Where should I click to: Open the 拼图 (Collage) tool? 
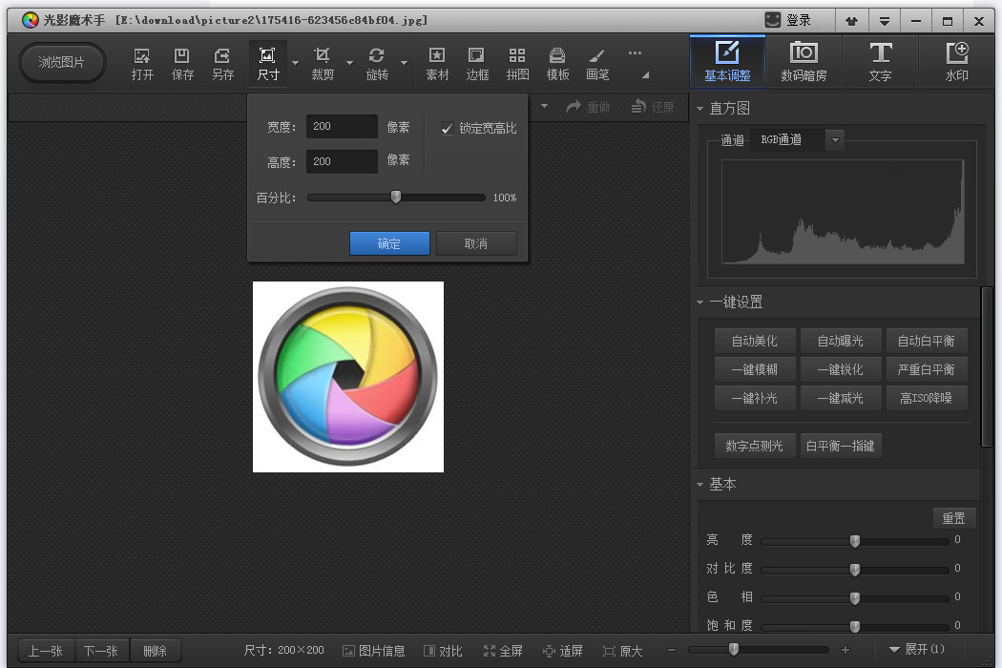(x=517, y=64)
